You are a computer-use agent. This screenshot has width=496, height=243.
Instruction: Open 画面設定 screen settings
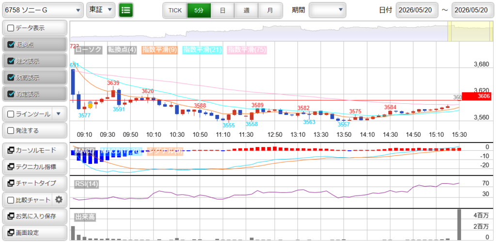[x=35, y=233]
